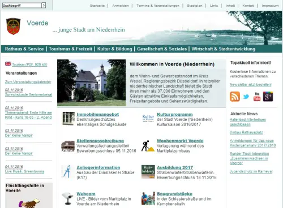Viewport: 283px width, 208px height.
Task: Open the Google Plus icon
Action: pos(268,97)
